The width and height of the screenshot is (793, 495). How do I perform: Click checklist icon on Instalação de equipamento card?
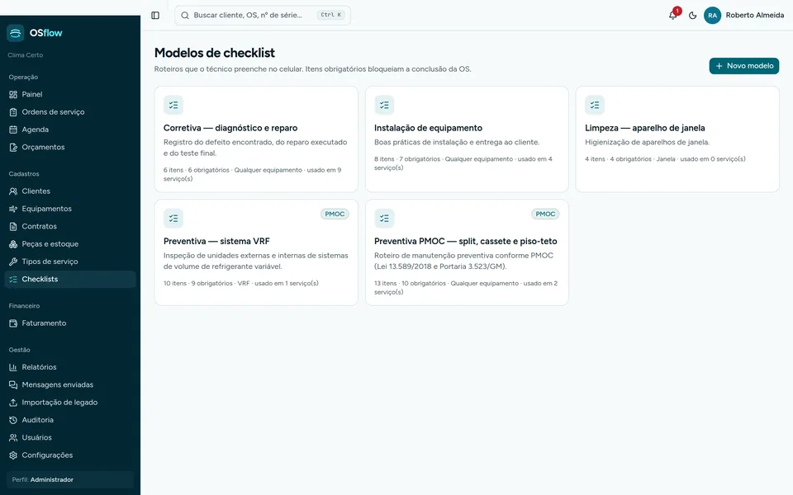click(x=384, y=105)
